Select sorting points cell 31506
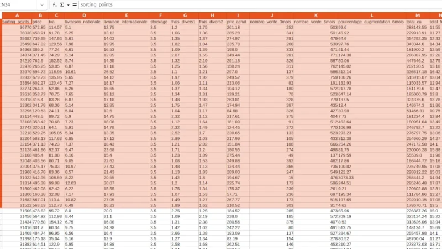 pos(17,211)
